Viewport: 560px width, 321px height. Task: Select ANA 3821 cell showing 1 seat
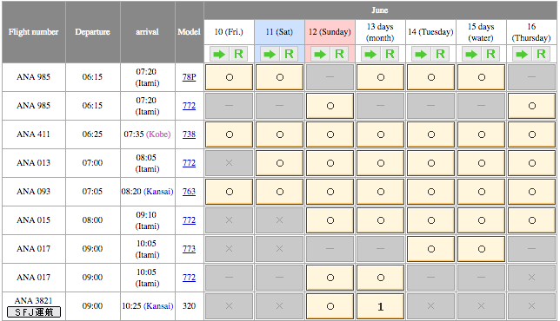[x=381, y=306]
